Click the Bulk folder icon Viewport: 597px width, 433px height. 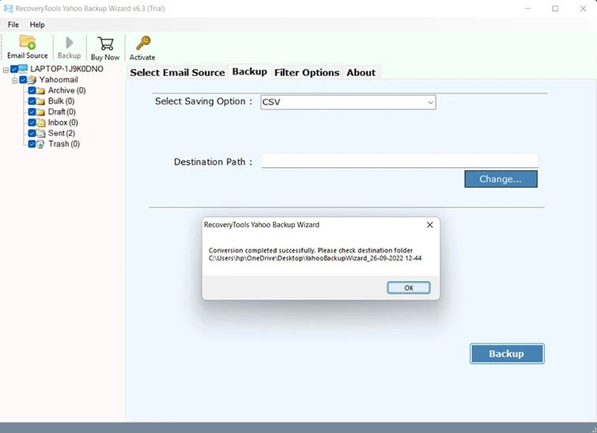40,101
